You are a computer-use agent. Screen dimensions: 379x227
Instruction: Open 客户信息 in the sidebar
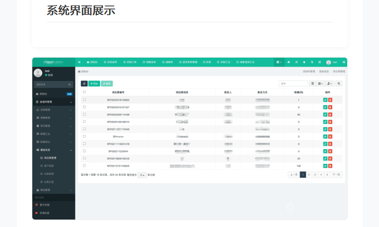tap(49, 166)
